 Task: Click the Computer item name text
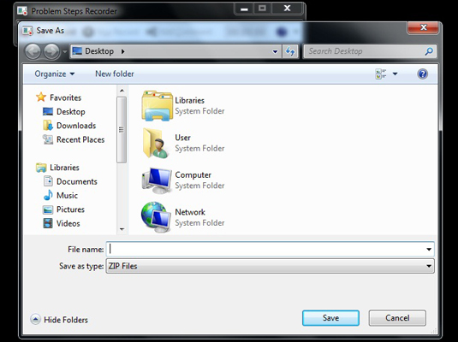(193, 174)
